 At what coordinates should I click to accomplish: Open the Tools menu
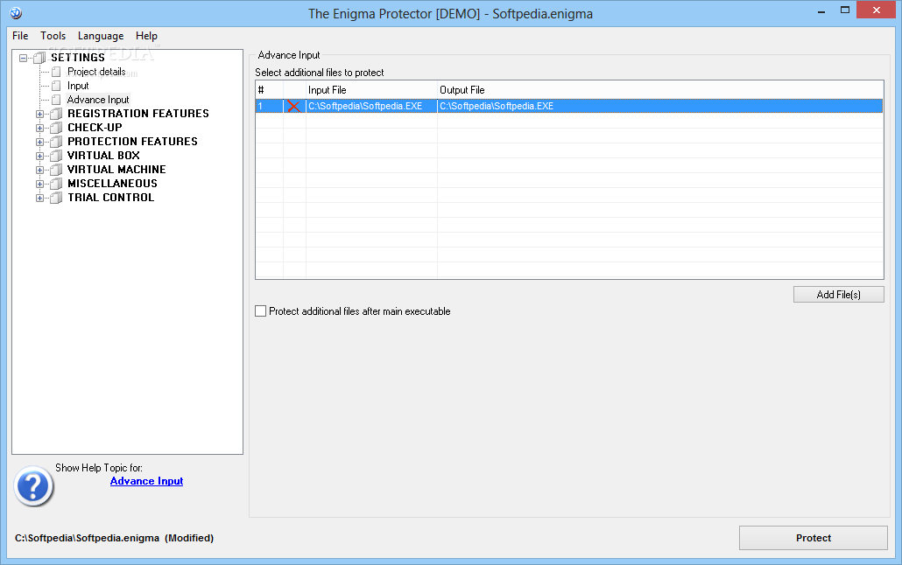tap(53, 36)
